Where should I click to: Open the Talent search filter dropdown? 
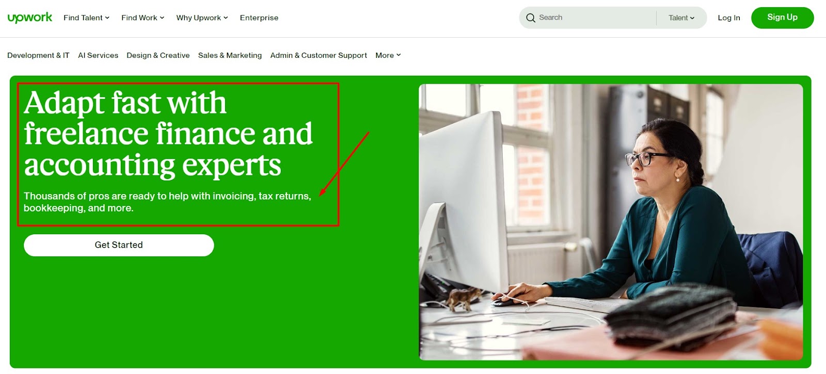click(681, 18)
